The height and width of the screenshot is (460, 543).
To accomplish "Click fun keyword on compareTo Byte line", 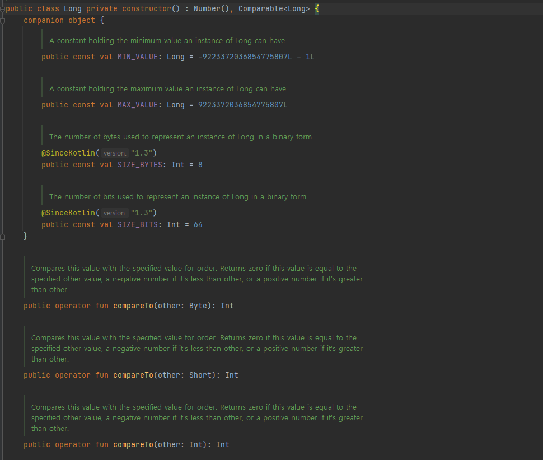I will pyautogui.click(x=101, y=306).
